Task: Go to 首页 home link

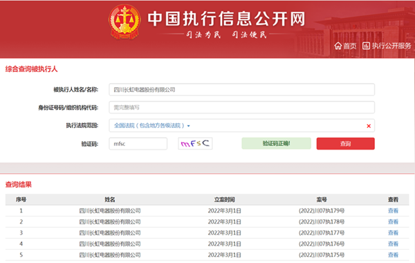Action: coord(350,46)
